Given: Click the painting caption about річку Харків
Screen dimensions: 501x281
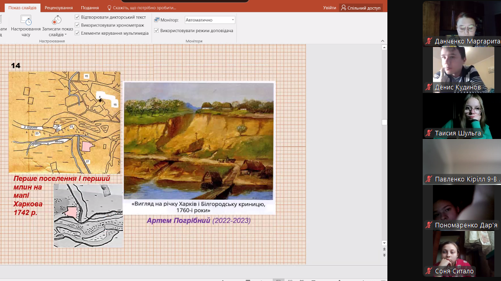Looking at the screenshot, I should 199,207.
